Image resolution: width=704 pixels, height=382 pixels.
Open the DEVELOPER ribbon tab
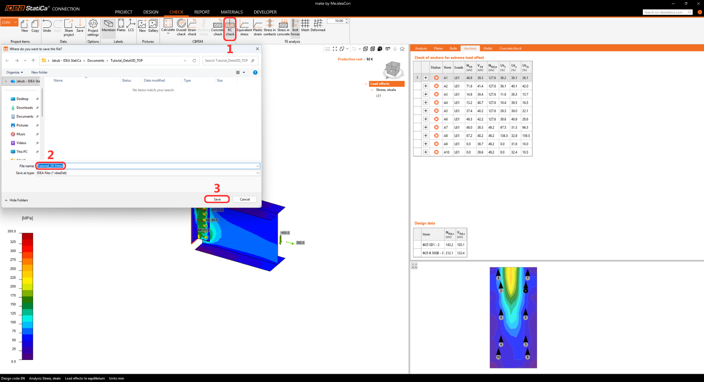click(x=265, y=12)
